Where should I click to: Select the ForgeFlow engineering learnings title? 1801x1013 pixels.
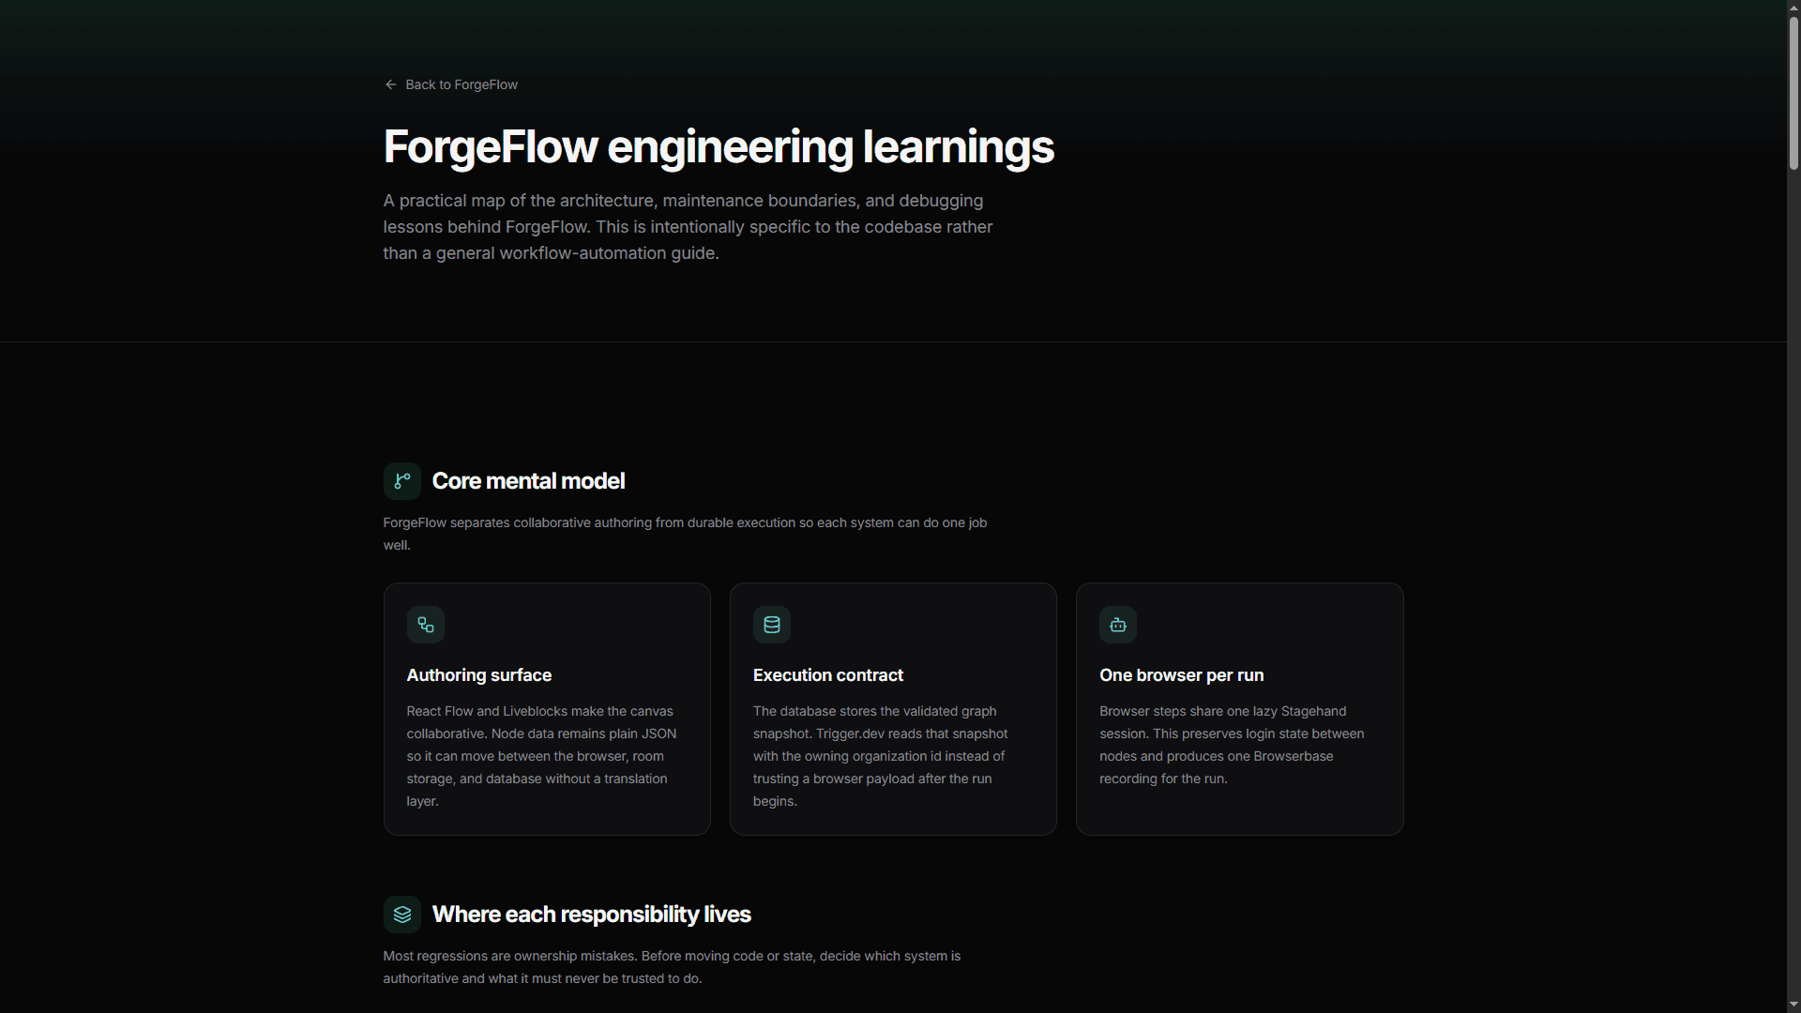(719, 147)
